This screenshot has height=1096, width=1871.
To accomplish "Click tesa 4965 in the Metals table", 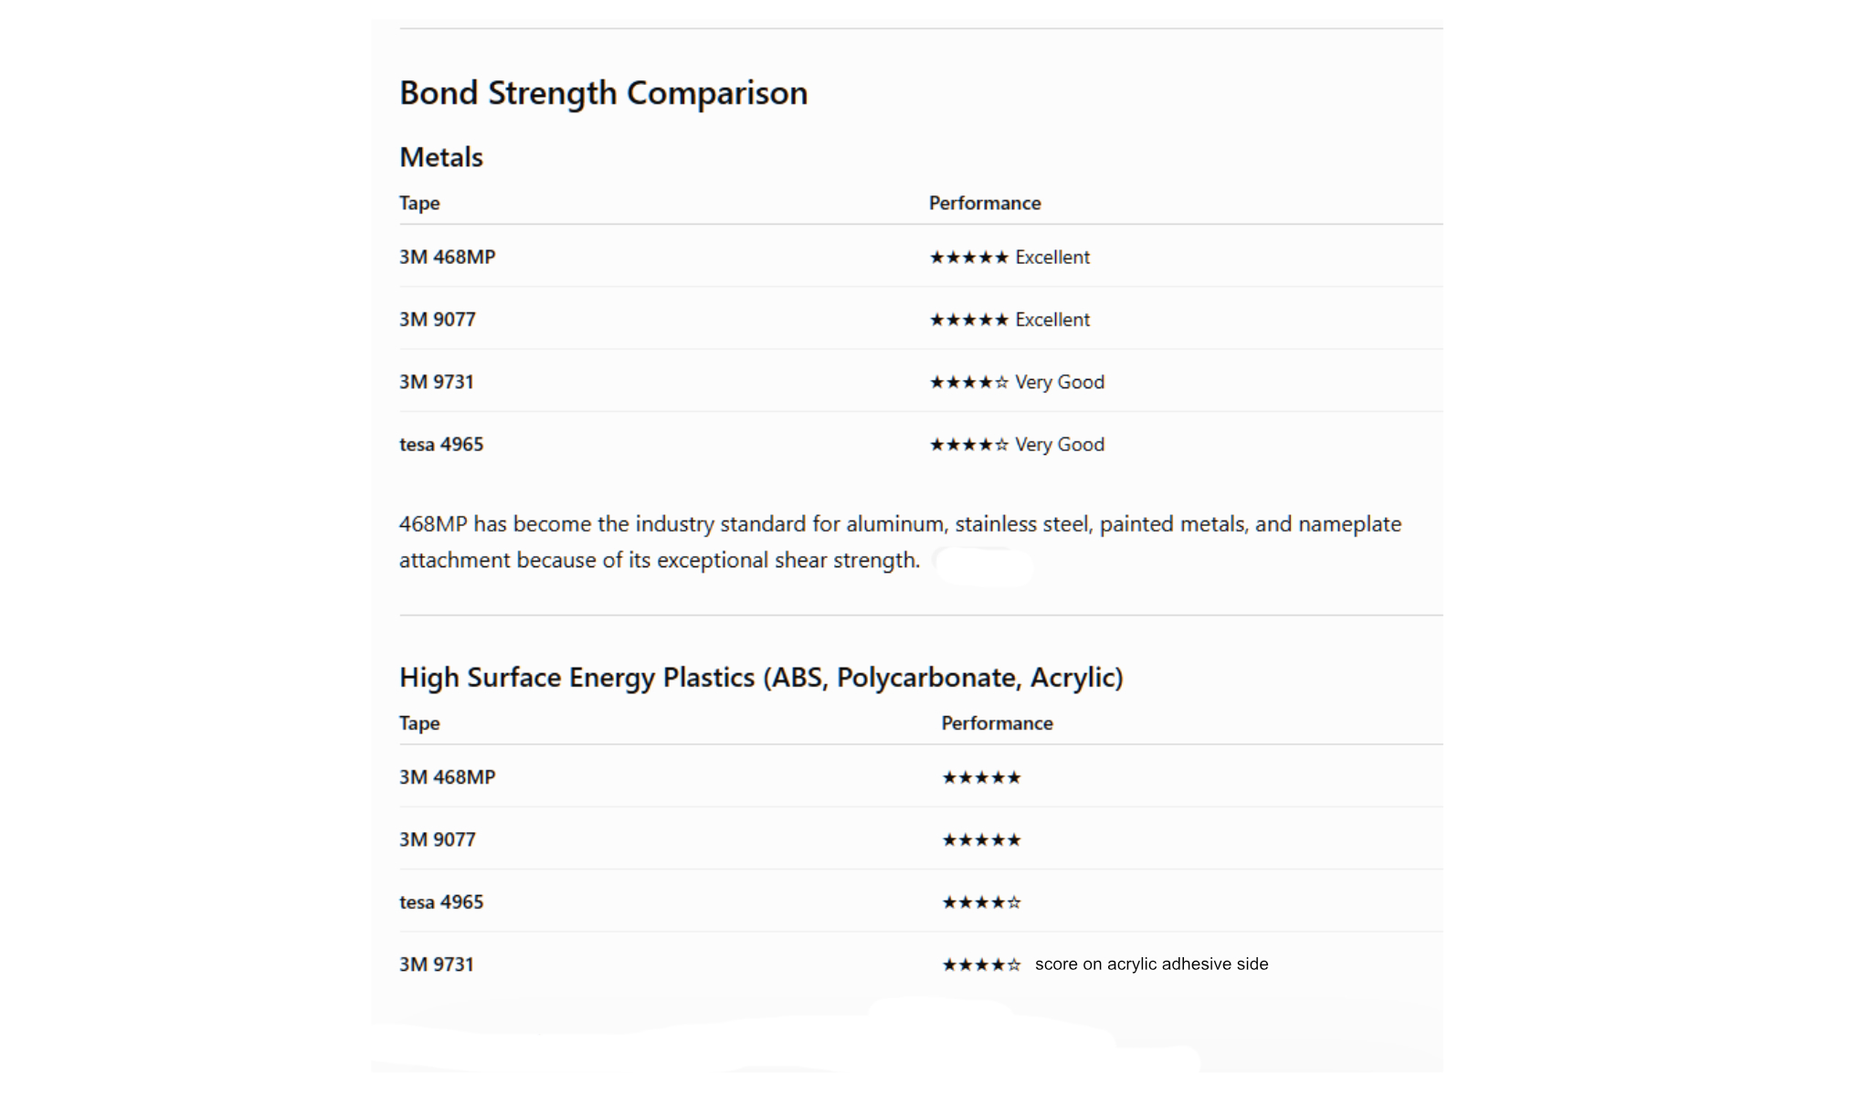I will pyautogui.click(x=441, y=445).
